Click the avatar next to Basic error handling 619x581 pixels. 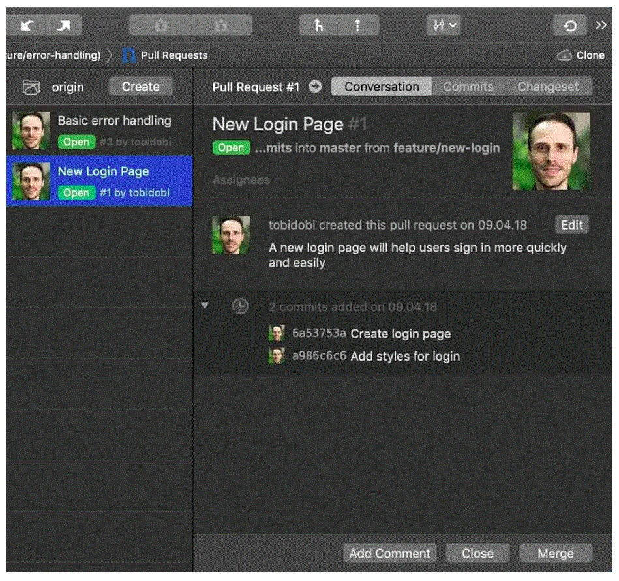pyautogui.click(x=31, y=130)
